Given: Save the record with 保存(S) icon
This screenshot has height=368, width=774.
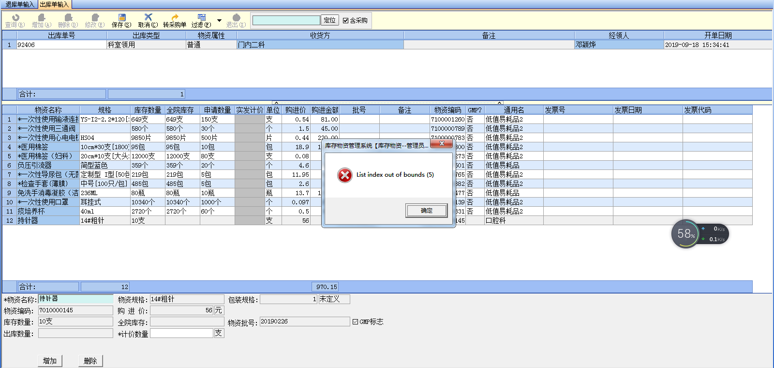Looking at the screenshot, I should 121,21.
